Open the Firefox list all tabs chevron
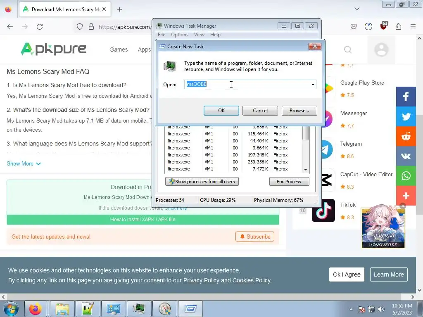423x317 pixels. pyautogui.click(x=356, y=9)
